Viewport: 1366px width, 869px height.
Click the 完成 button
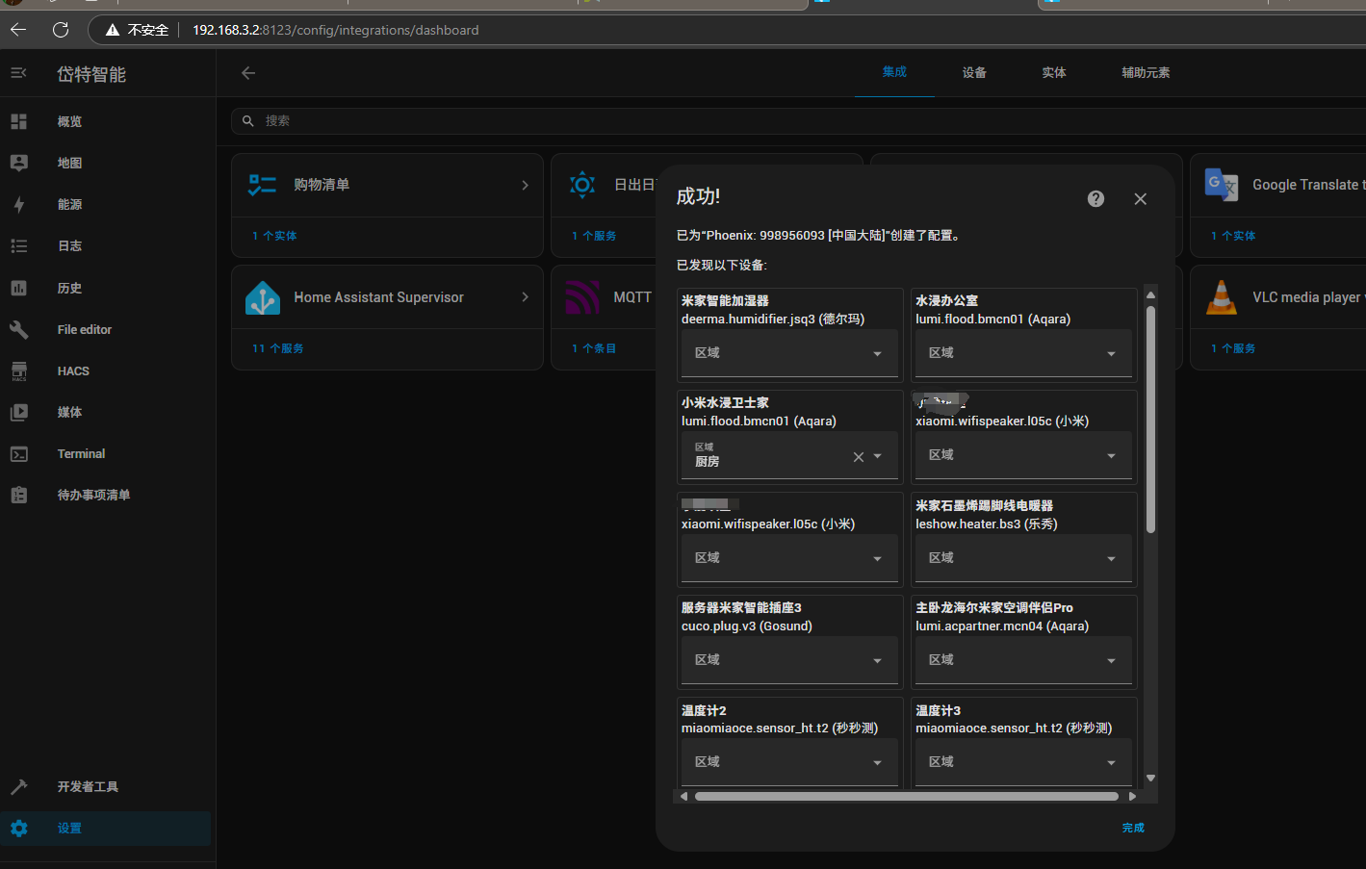pyautogui.click(x=1132, y=828)
